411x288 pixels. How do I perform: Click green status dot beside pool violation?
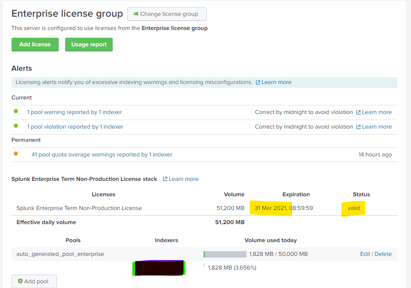pos(16,126)
